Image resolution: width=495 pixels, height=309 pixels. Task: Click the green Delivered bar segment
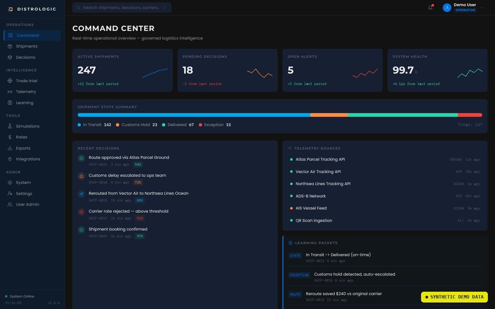click(403, 115)
